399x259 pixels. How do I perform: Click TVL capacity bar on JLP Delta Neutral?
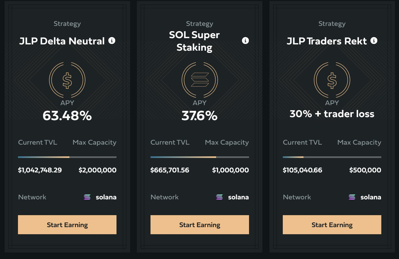point(67,157)
